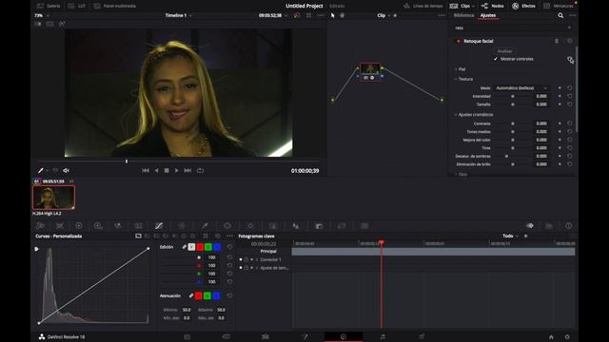Select the arrow pointer tool in node editor
609x342 pixels.
(x=332, y=15)
